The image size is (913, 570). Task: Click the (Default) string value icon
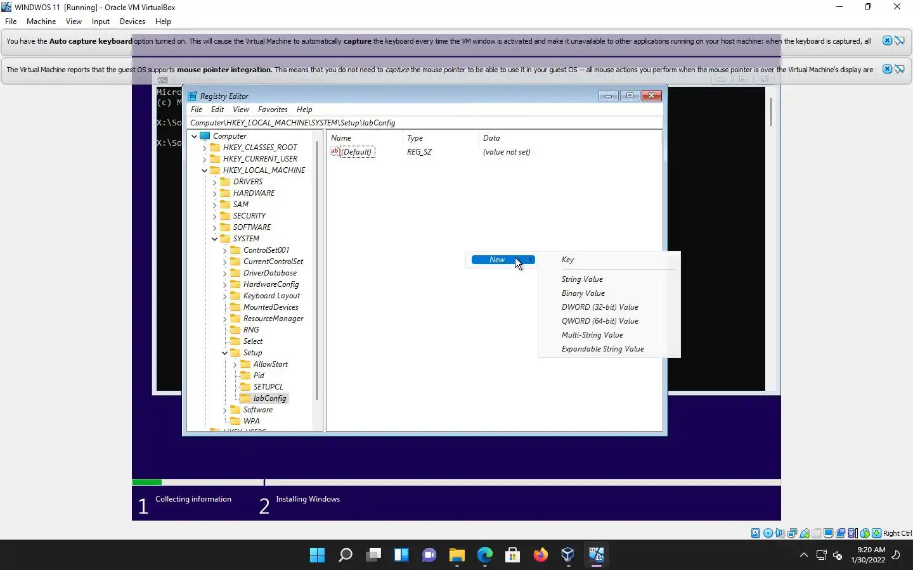335,151
